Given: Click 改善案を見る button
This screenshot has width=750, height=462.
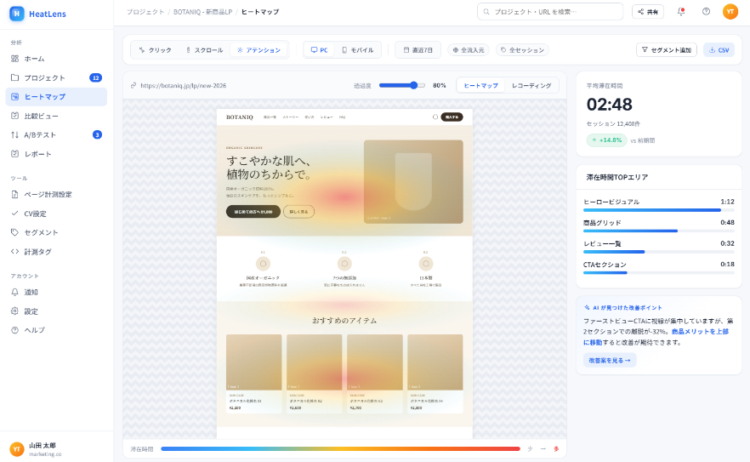Looking at the screenshot, I should coord(610,361).
